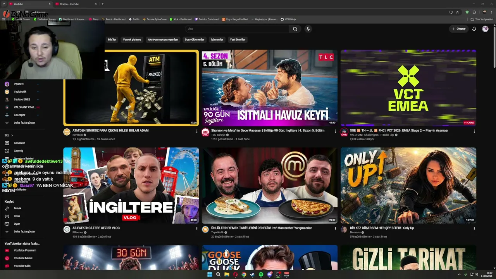
Task: Open Kanalınız in the sidebar
Action: (23, 143)
